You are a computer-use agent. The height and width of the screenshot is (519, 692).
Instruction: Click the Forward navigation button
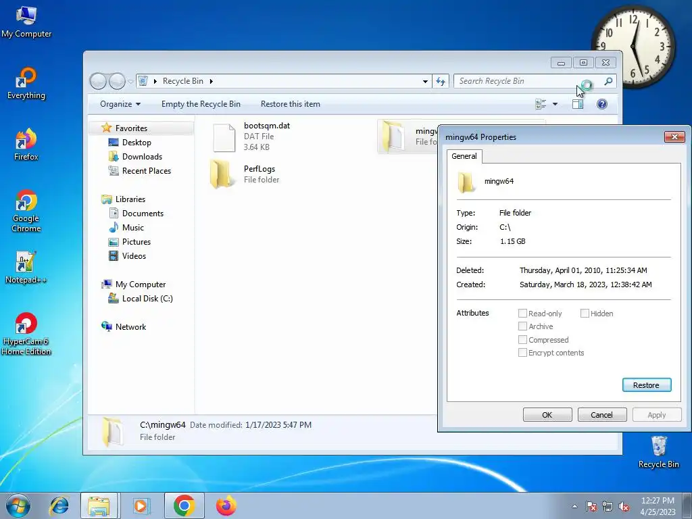coord(117,81)
